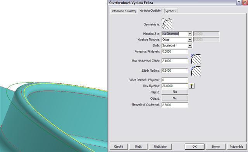Confirm the dialog with OK

tap(195, 147)
